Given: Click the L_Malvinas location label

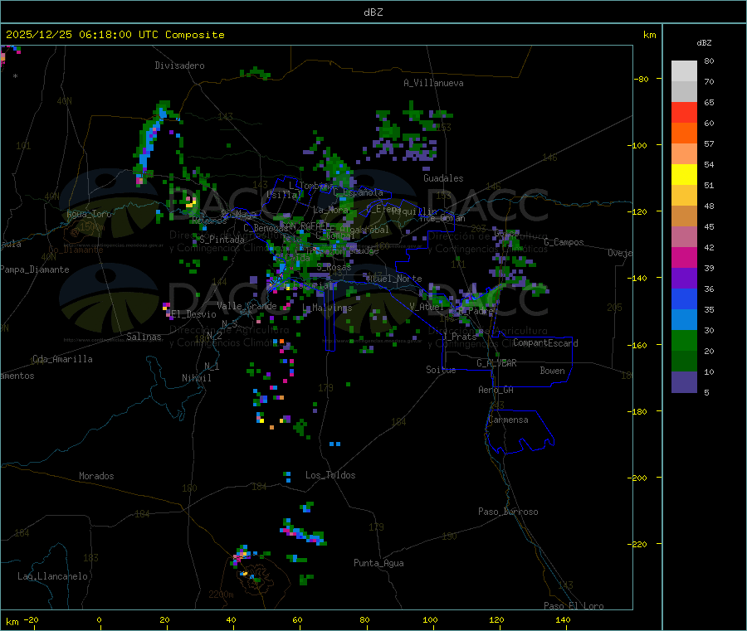Looking at the screenshot, I should coord(327,308).
